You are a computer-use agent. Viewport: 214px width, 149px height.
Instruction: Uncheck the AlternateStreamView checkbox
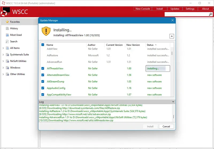pos(43,75)
